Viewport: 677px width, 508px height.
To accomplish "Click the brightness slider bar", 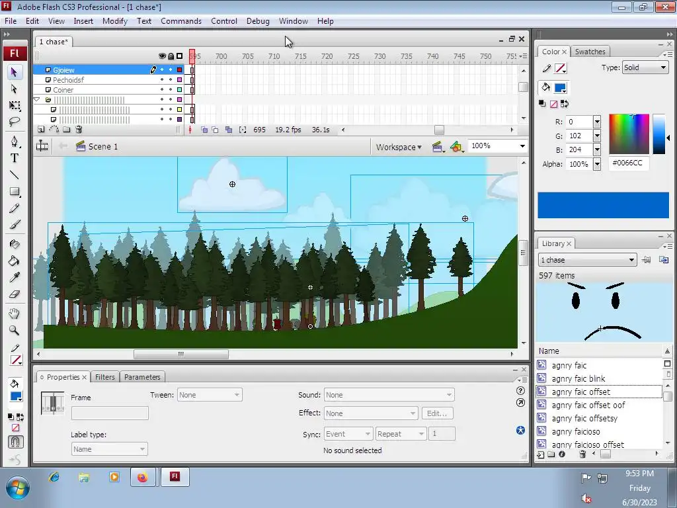I will coord(659,134).
